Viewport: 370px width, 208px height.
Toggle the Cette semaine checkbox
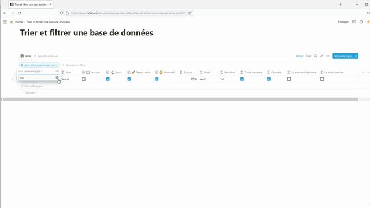[x=242, y=79]
